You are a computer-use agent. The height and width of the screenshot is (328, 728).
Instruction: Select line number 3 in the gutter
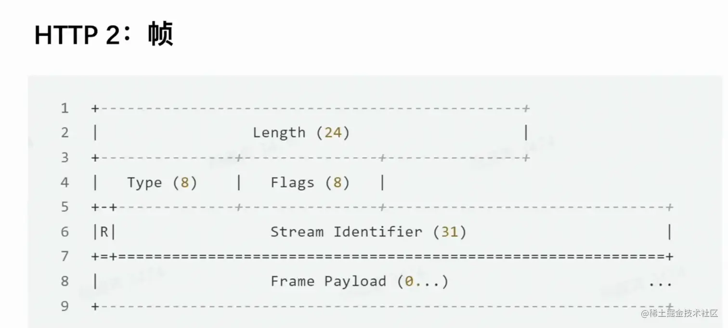[x=65, y=158]
